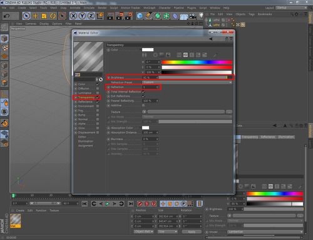This screenshot has width=313, height=240.
Task: Add a Camera object
Action: (193, 16)
